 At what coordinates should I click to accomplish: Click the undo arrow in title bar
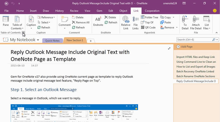tap(13, 3)
